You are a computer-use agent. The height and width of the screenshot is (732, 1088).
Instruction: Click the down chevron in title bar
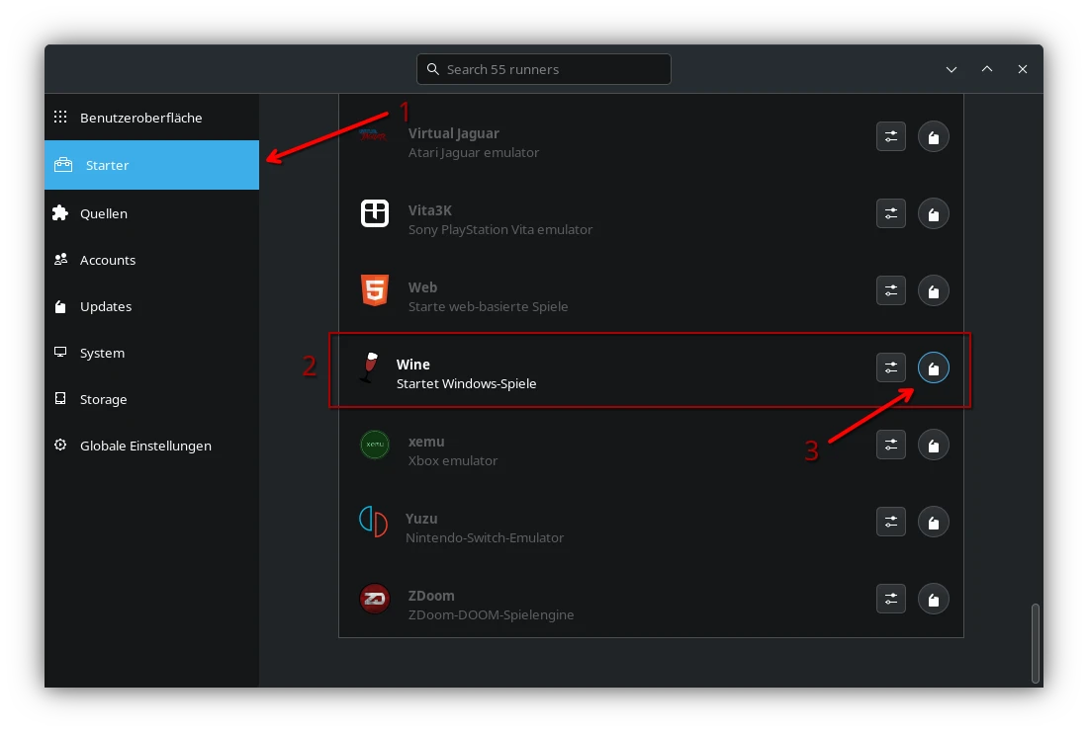952,69
